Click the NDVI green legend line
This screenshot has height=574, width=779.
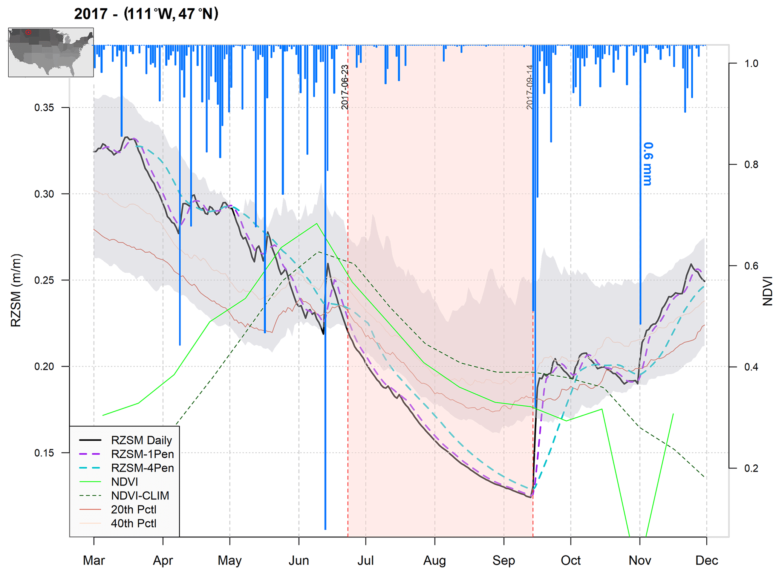(90, 482)
